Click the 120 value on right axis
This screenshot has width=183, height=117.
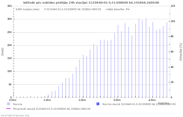(173, 6)
